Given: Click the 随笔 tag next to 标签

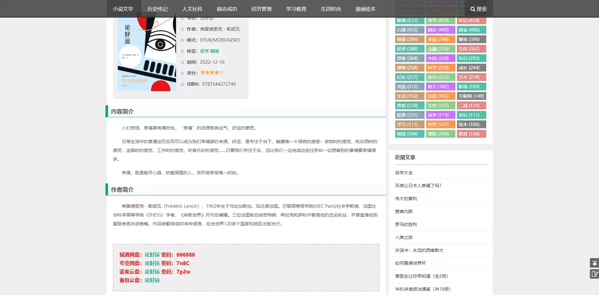Looking at the screenshot, I should [215, 51].
